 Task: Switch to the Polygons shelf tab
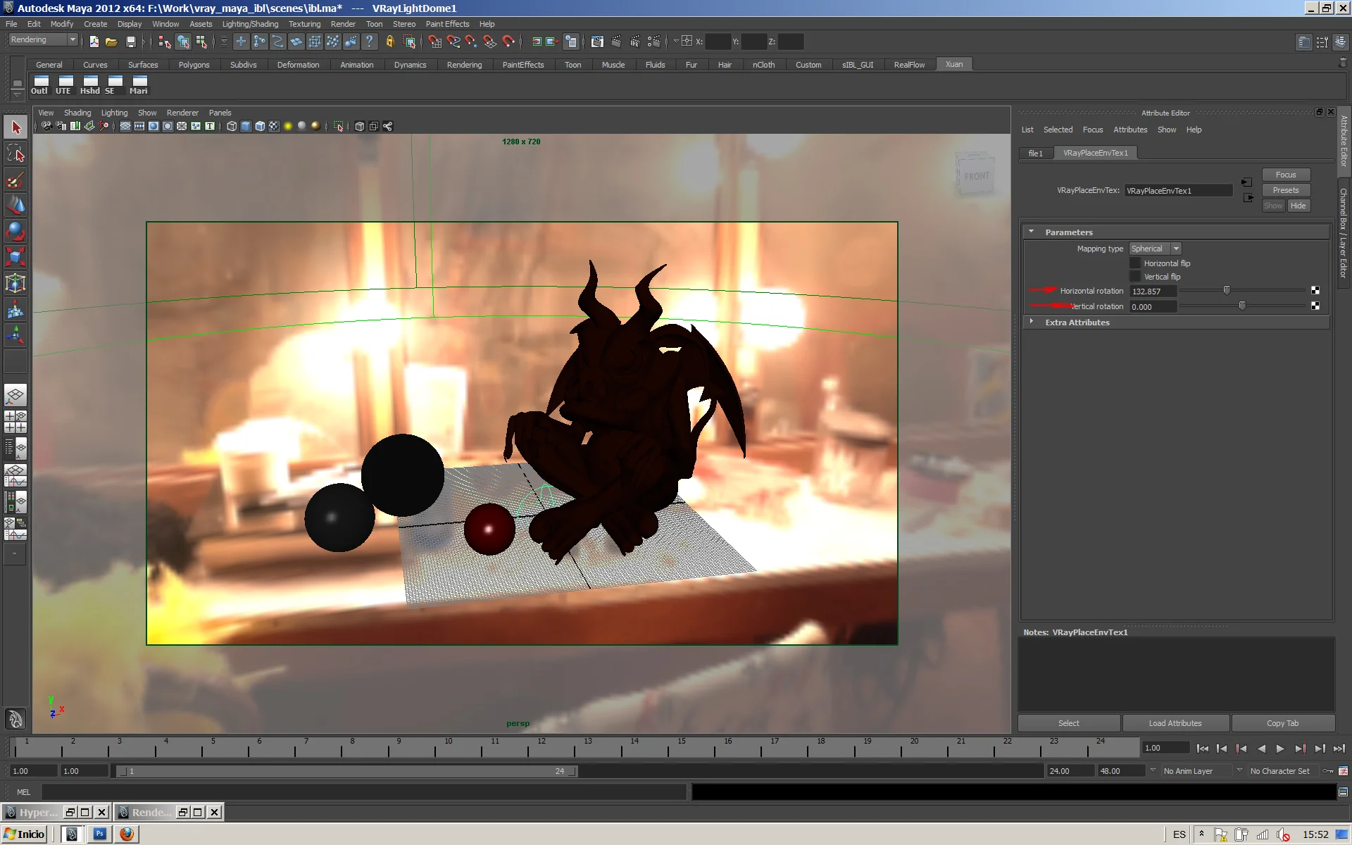click(x=194, y=65)
